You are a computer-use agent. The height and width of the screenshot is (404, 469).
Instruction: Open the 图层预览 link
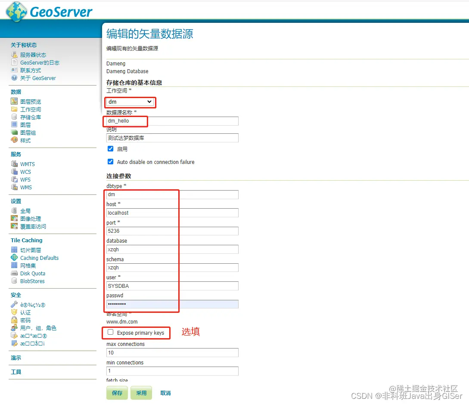(31, 102)
